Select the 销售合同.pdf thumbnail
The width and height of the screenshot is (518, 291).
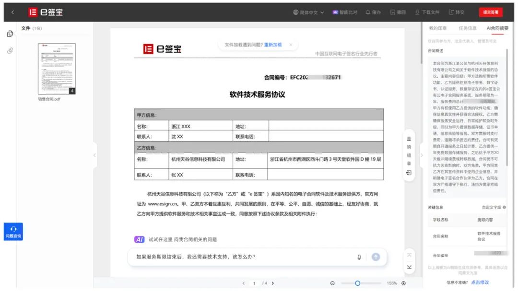coord(57,68)
